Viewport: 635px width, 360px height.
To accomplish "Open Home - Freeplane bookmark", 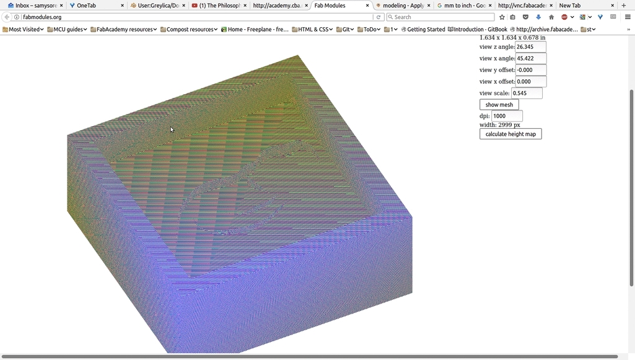I will pyautogui.click(x=255, y=29).
